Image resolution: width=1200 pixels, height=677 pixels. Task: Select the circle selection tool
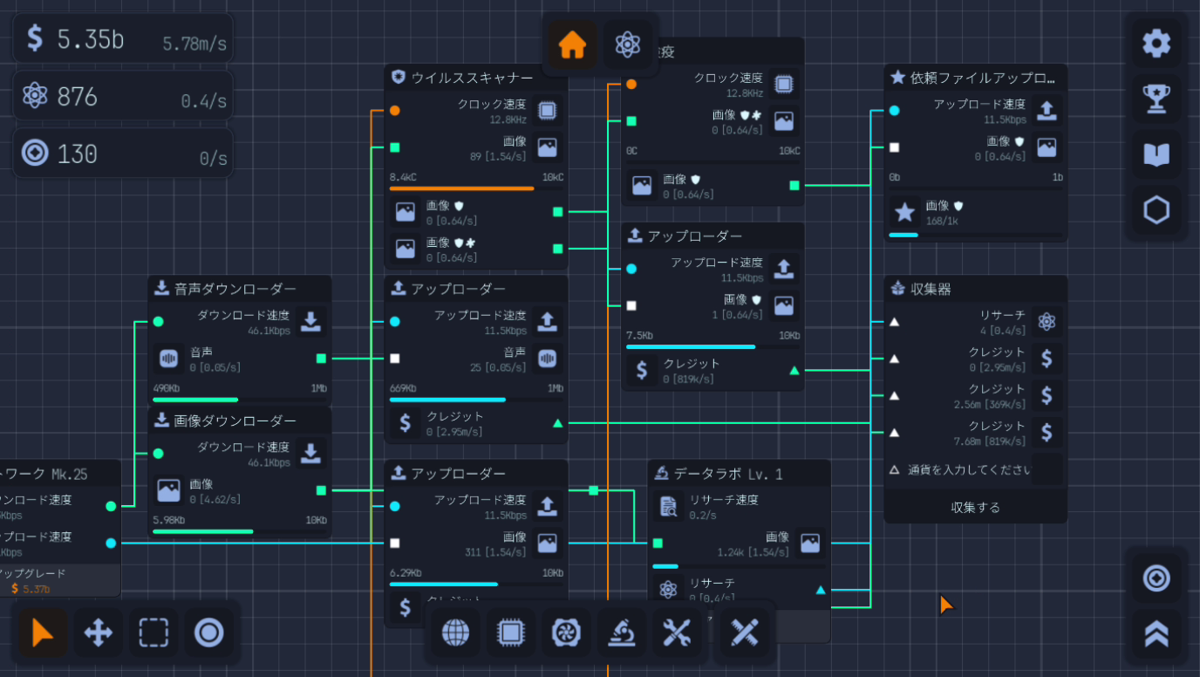209,633
